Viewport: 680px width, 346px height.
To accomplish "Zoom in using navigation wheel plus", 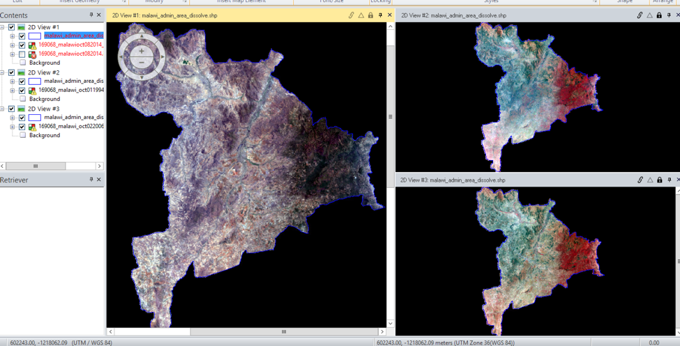I will point(142,51).
